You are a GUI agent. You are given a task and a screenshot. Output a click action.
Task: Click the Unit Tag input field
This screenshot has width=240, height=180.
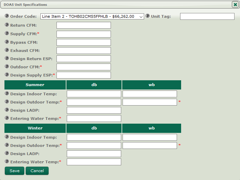(207, 16)
